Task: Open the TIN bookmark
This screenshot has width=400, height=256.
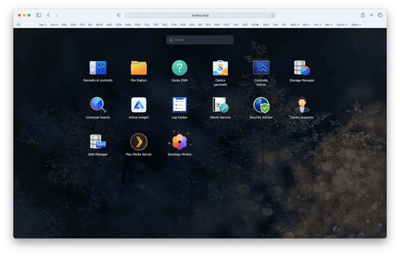Action: click(x=284, y=25)
